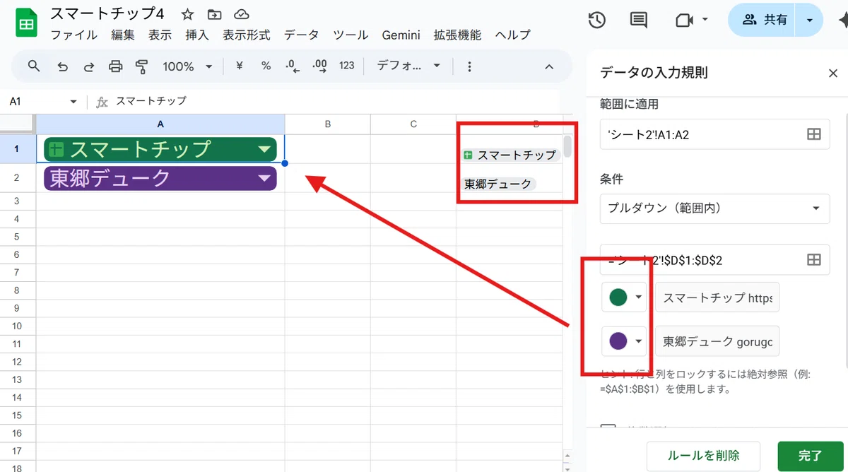Screen dimensions: 848x472
Task: Select cell D2 東郷デューク chip
Action: 499,184
